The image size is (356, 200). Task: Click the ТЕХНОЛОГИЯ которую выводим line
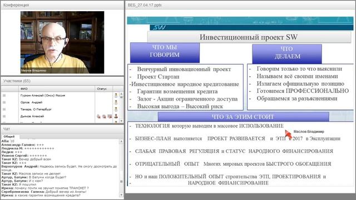click(x=209, y=126)
